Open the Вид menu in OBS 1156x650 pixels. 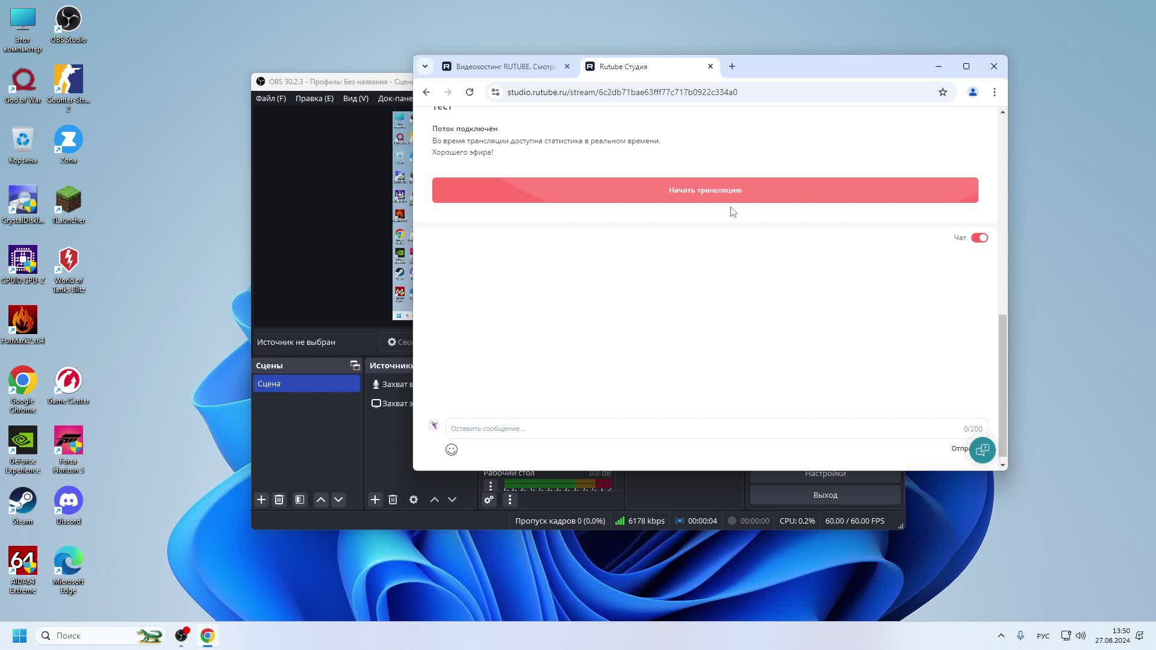tap(356, 98)
